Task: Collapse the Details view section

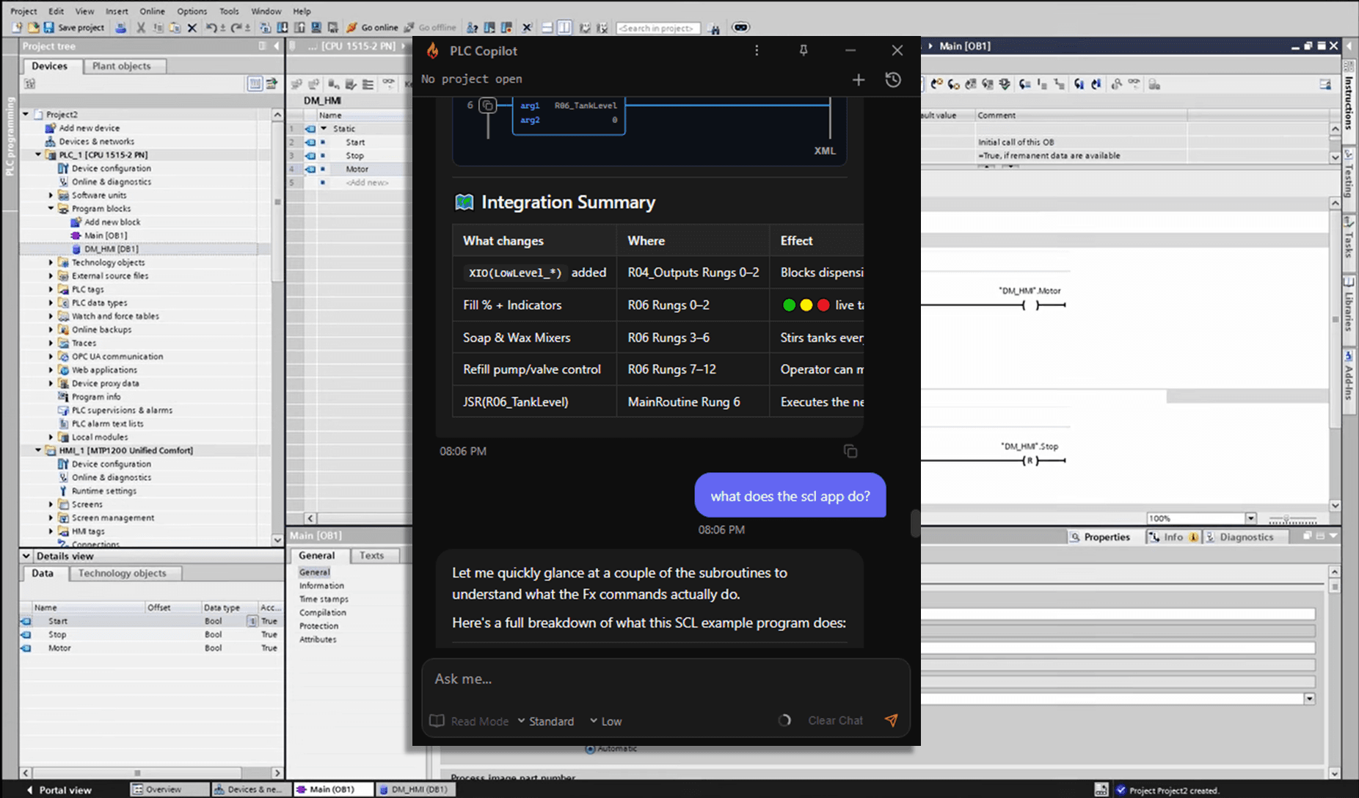Action: (x=26, y=556)
